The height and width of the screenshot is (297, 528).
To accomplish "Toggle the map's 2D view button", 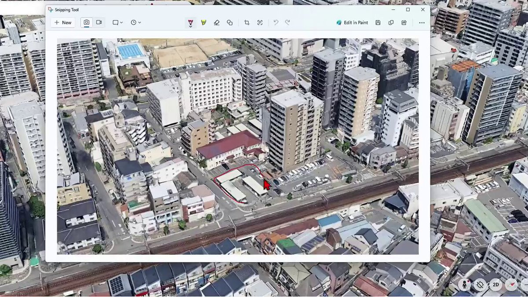I will coord(495,285).
